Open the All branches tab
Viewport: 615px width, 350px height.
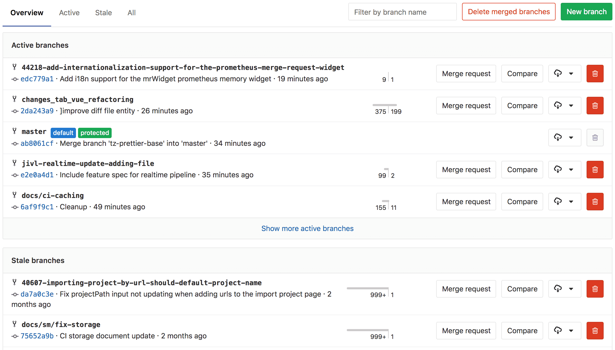coord(132,13)
